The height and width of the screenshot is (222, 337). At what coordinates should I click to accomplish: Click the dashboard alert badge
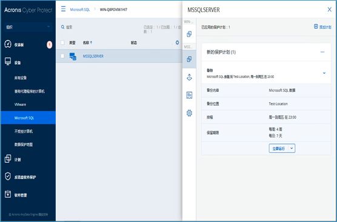(50, 45)
